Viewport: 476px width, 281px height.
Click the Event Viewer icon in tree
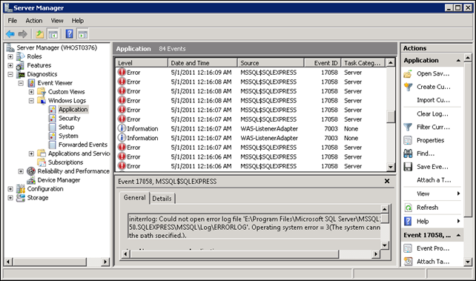coord(31,83)
